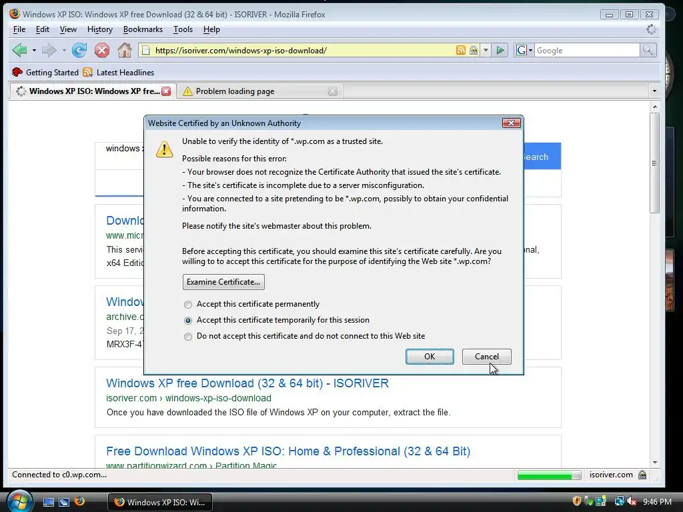Click the Examine Certificate button
This screenshot has width=683, height=512.
coord(223,282)
